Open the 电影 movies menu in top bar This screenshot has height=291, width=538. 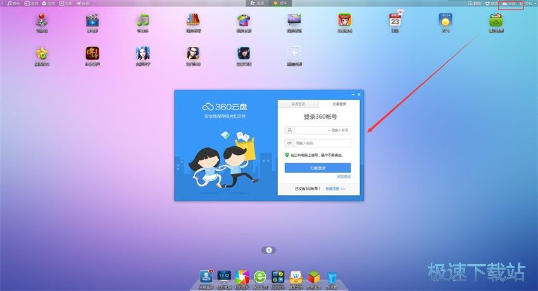(x=66, y=3)
